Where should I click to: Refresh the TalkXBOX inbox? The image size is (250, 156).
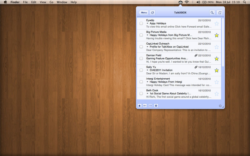pos(152,12)
